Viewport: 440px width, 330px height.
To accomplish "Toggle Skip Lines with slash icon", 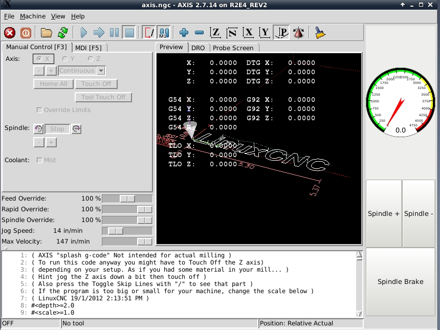I will tap(149, 33).
